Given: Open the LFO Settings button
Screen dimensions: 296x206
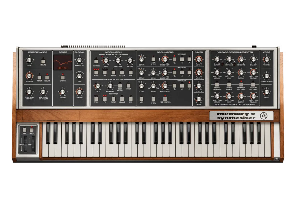Looking at the screenshot, I should [x=96, y=61].
